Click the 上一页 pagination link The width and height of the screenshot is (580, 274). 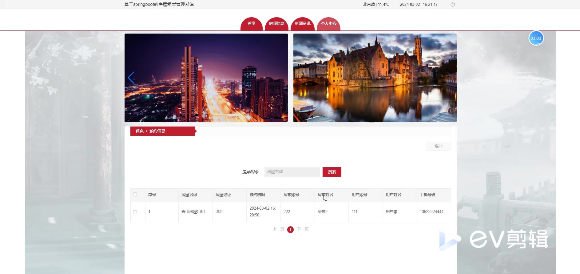(x=278, y=229)
